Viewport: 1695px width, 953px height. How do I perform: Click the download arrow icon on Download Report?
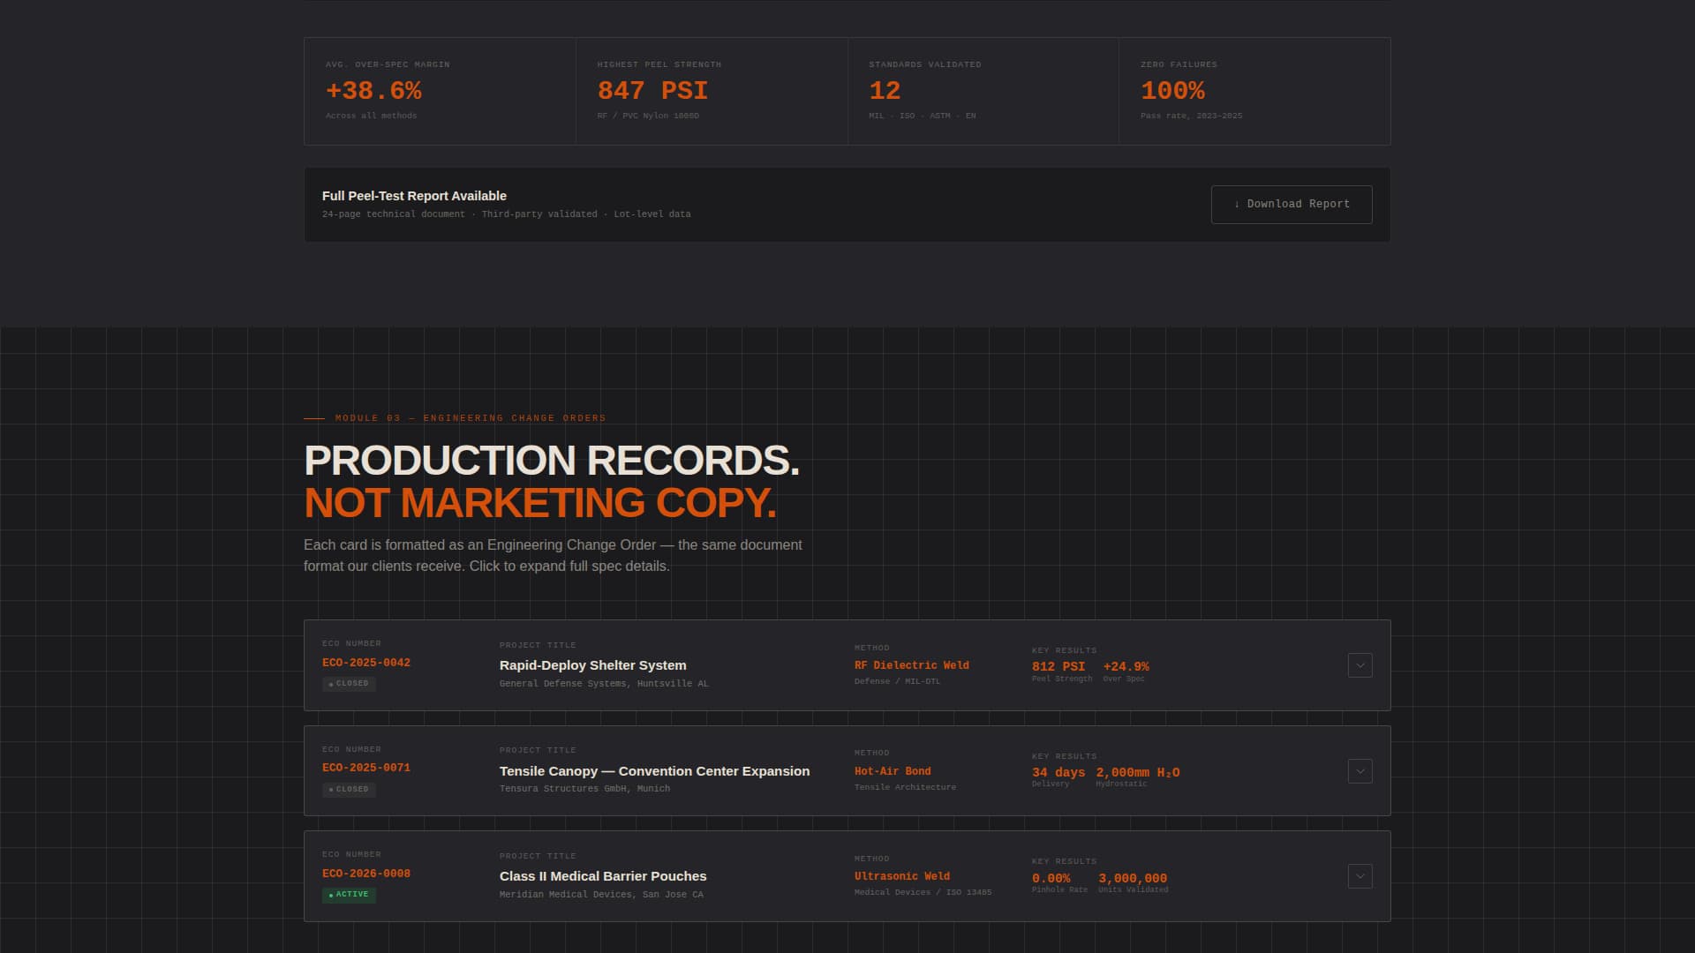point(1239,204)
